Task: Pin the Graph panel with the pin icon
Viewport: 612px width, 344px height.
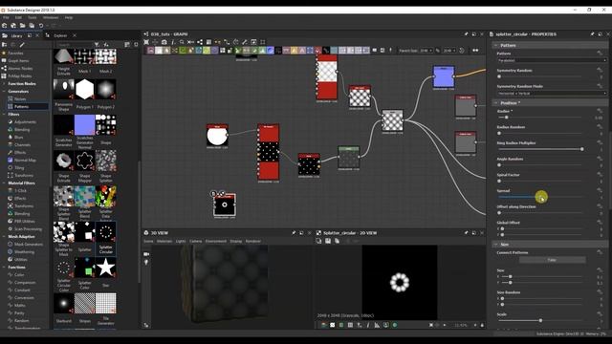Action: click(x=466, y=34)
